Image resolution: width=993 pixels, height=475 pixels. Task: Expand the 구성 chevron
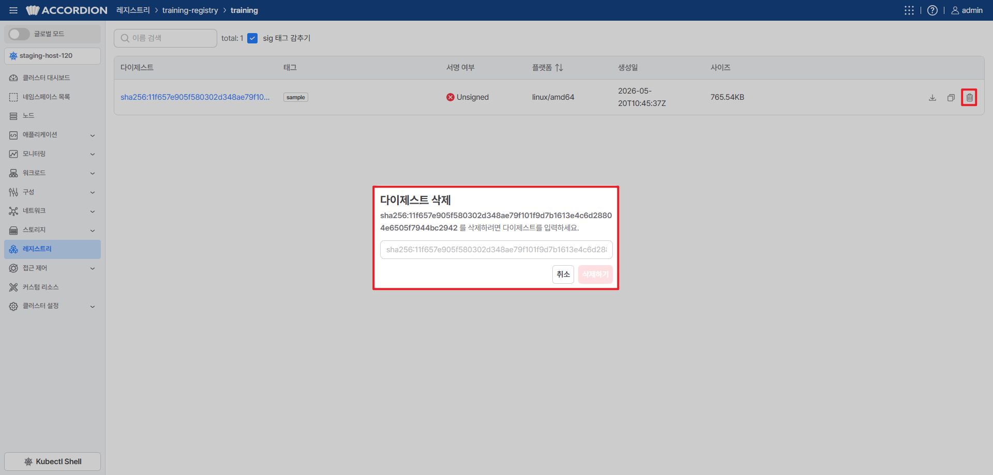tap(93, 192)
